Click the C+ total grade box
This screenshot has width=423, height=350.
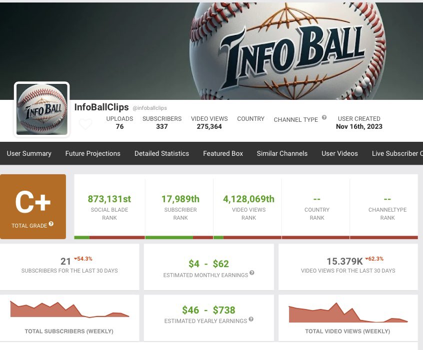33,207
